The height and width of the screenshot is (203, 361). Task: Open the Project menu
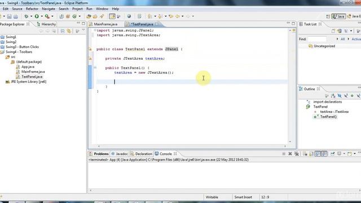(x=77, y=9)
